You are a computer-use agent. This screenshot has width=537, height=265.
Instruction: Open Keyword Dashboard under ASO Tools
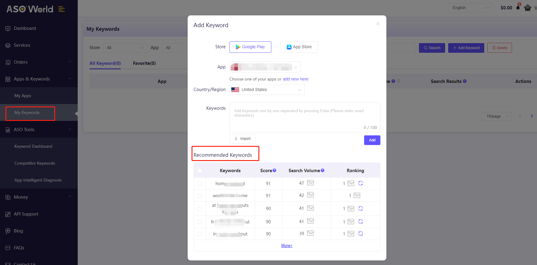(39, 146)
